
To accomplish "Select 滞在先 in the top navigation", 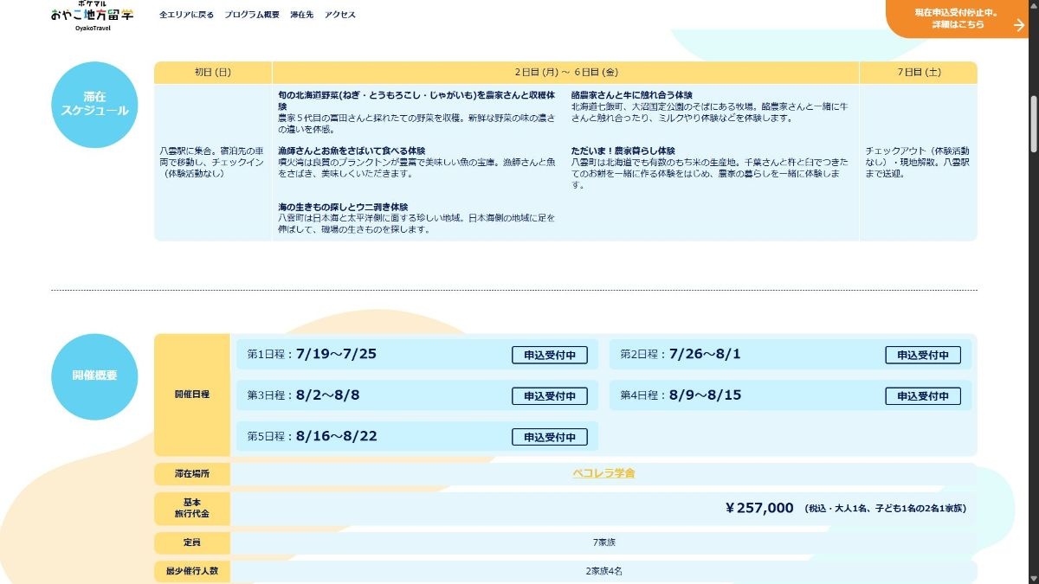I will click(301, 15).
